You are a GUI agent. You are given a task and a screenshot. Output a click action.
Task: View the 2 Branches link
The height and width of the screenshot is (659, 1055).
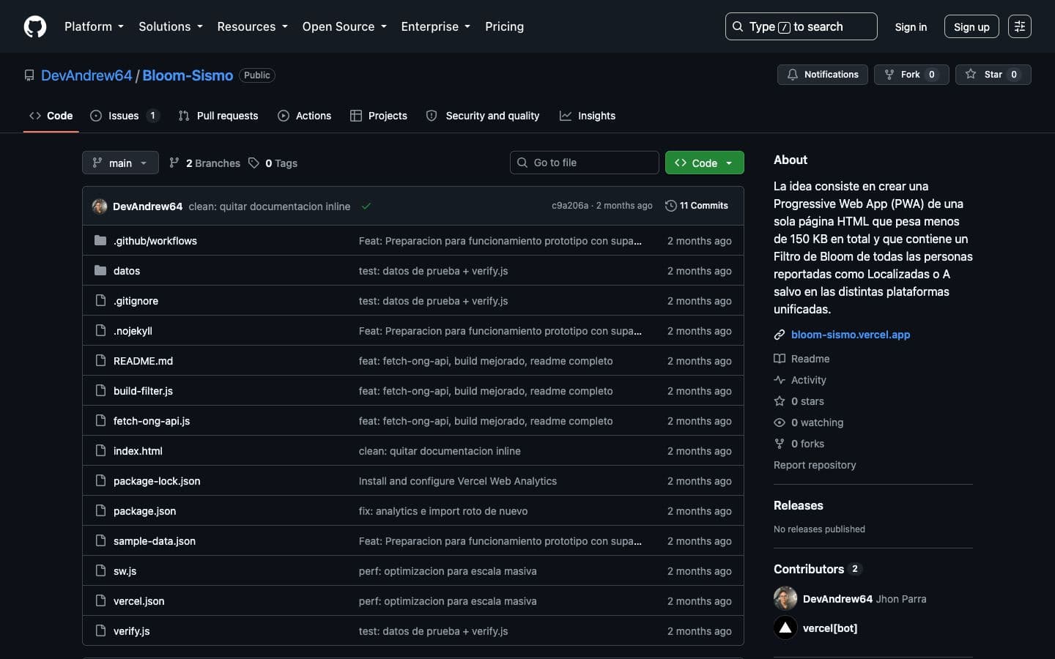(x=204, y=163)
